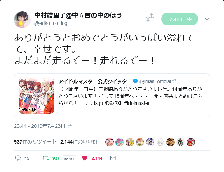This screenshot has width=224, height=172.
Task: Click the 中村繪里子 profile avatar
Action: [22, 20]
